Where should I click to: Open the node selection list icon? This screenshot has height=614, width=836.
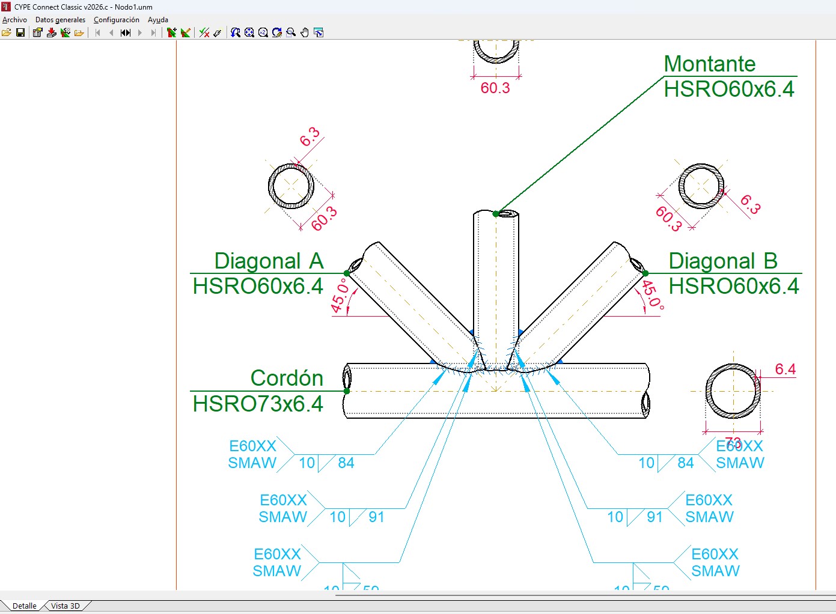pyautogui.click(x=126, y=32)
